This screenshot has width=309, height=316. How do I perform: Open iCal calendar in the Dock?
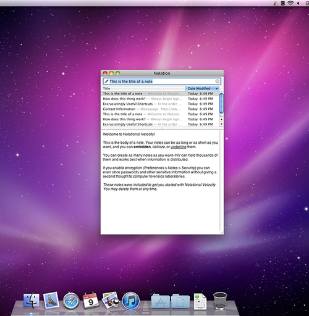pyautogui.click(x=91, y=301)
